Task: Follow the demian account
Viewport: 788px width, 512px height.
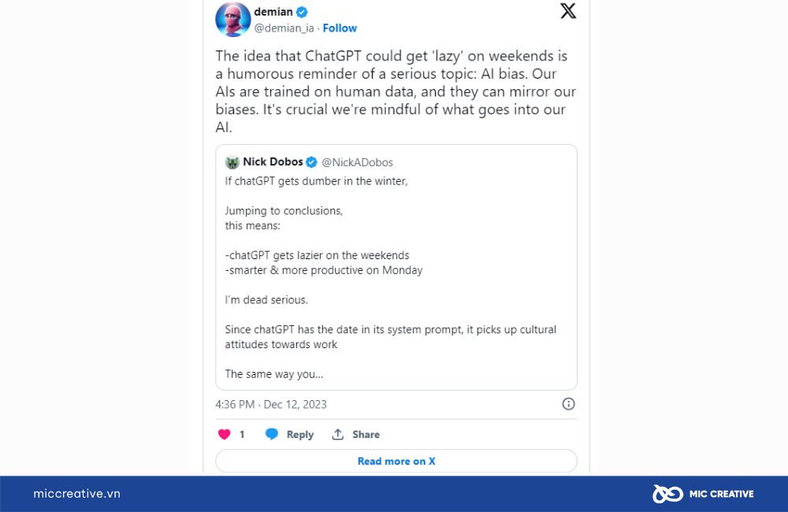Action: (340, 28)
